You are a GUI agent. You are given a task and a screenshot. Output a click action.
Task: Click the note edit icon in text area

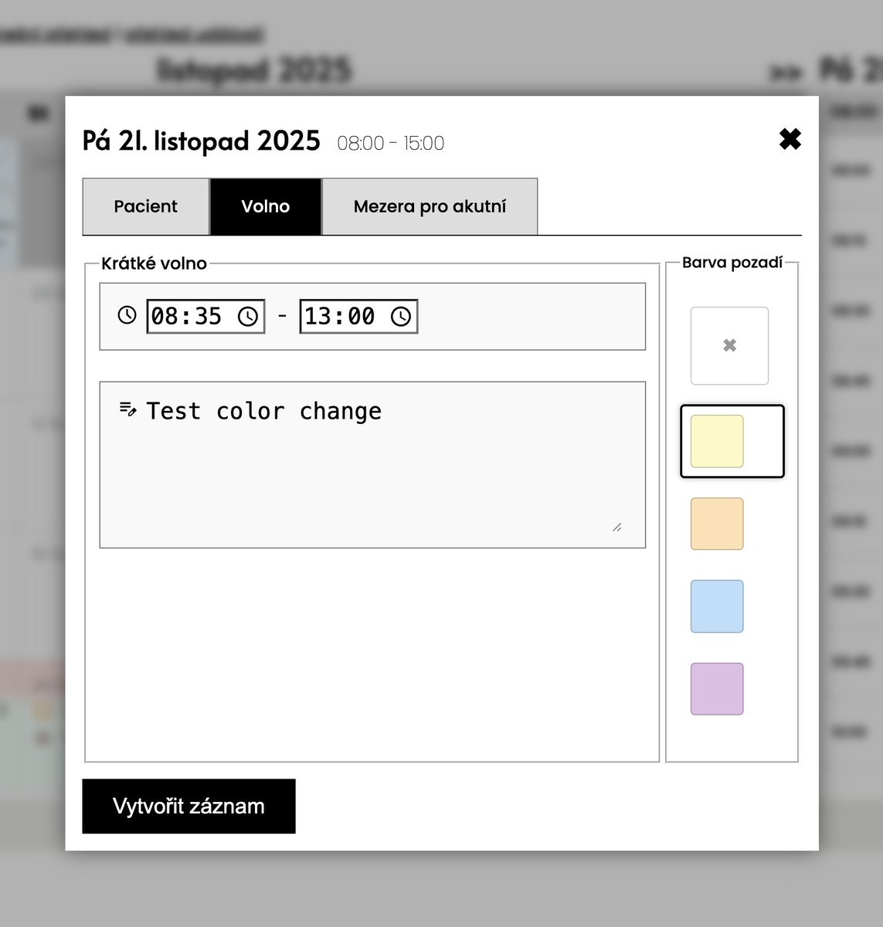pyautogui.click(x=128, y=409)
